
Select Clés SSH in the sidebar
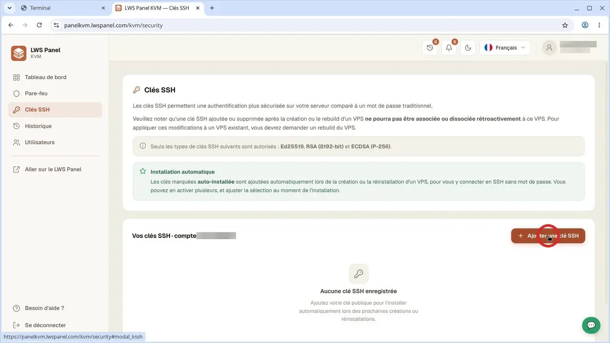[55, 110]
